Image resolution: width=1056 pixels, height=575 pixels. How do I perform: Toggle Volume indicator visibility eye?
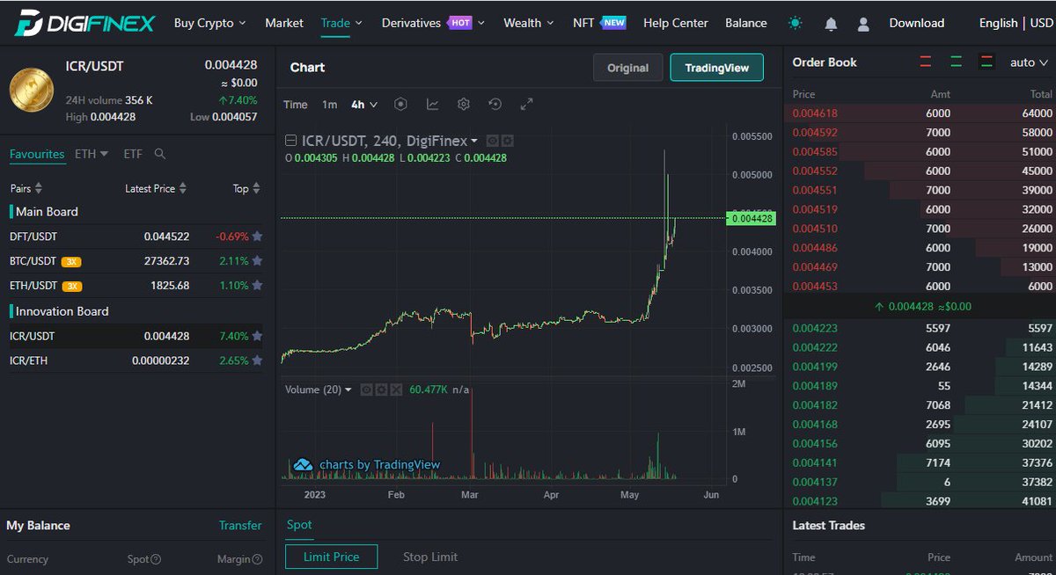pyautogui.click(x=366, y=389)
